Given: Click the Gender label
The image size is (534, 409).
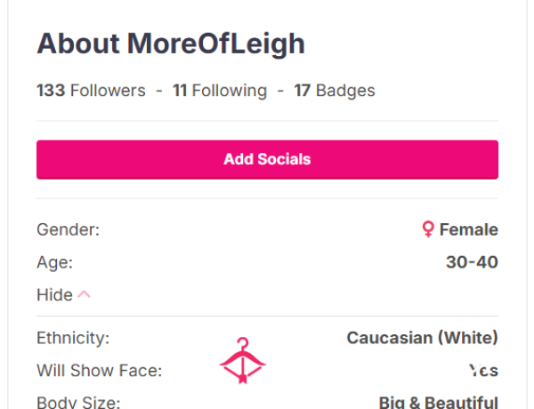Looking at the screenshot, I should click(69, 229).
